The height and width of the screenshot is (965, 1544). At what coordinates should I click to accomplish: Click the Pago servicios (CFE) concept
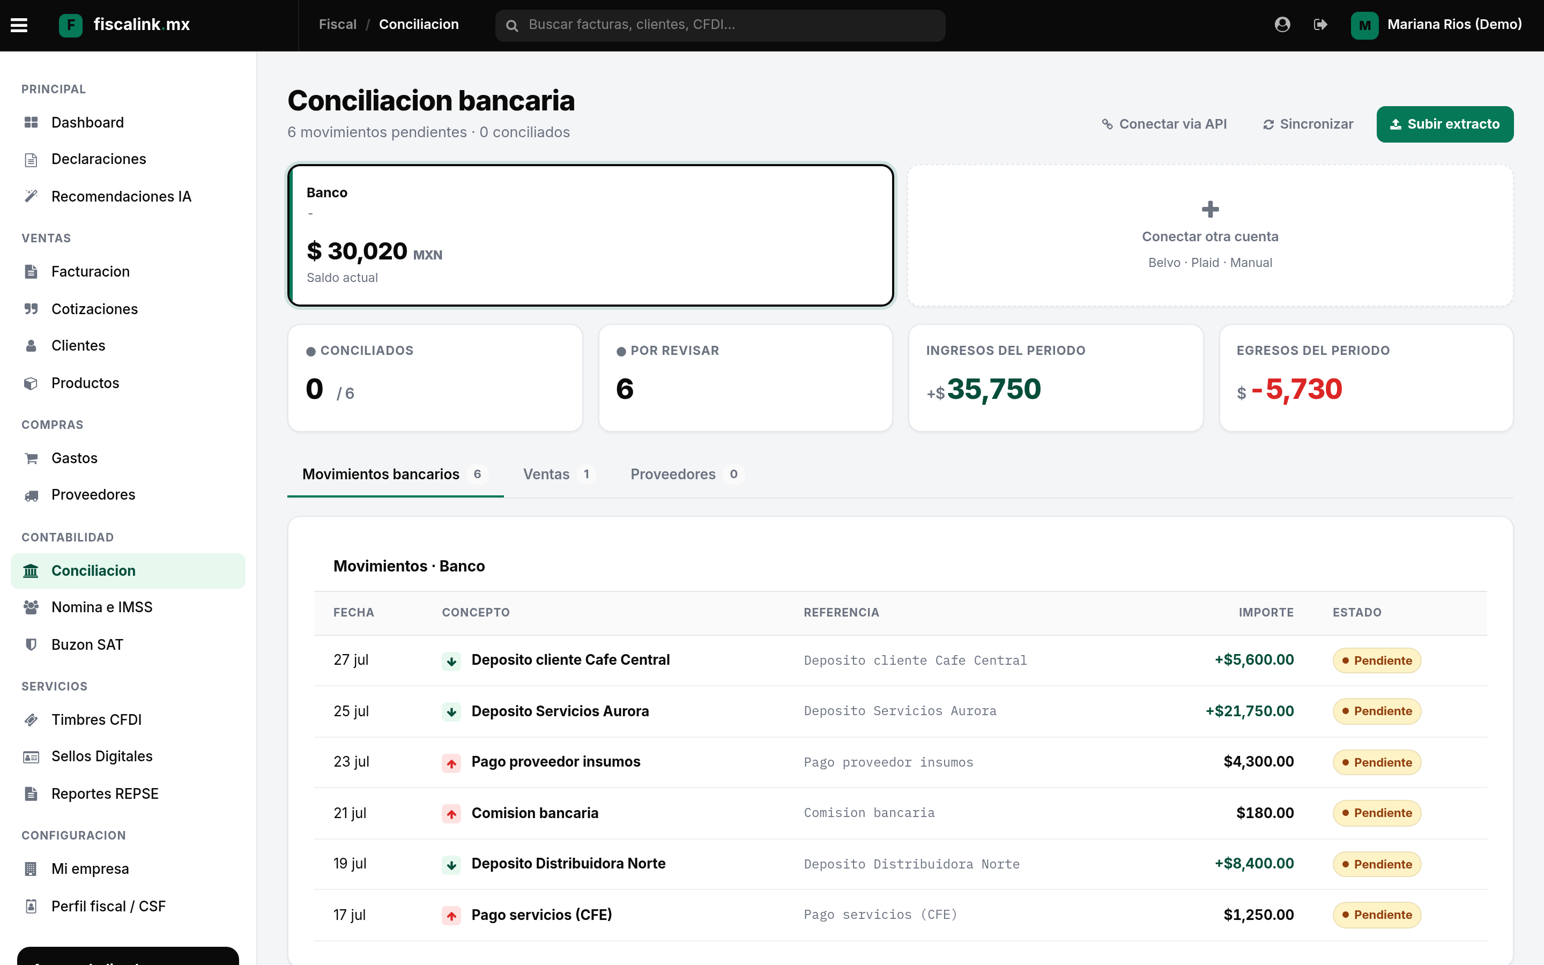pyautogui.click(x=541, y=915)
